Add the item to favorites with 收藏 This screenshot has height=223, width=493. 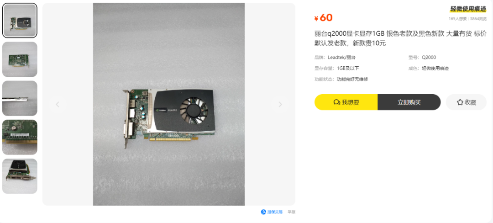(466, 102)
